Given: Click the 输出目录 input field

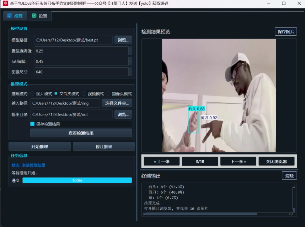Looking at the screenshot, I should tap(71, 115).
